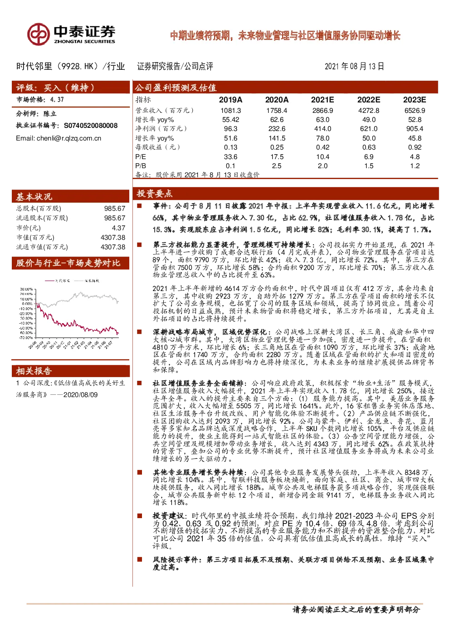Click the 时代邻里（9928.HK）company name

[x=59, y=66]
